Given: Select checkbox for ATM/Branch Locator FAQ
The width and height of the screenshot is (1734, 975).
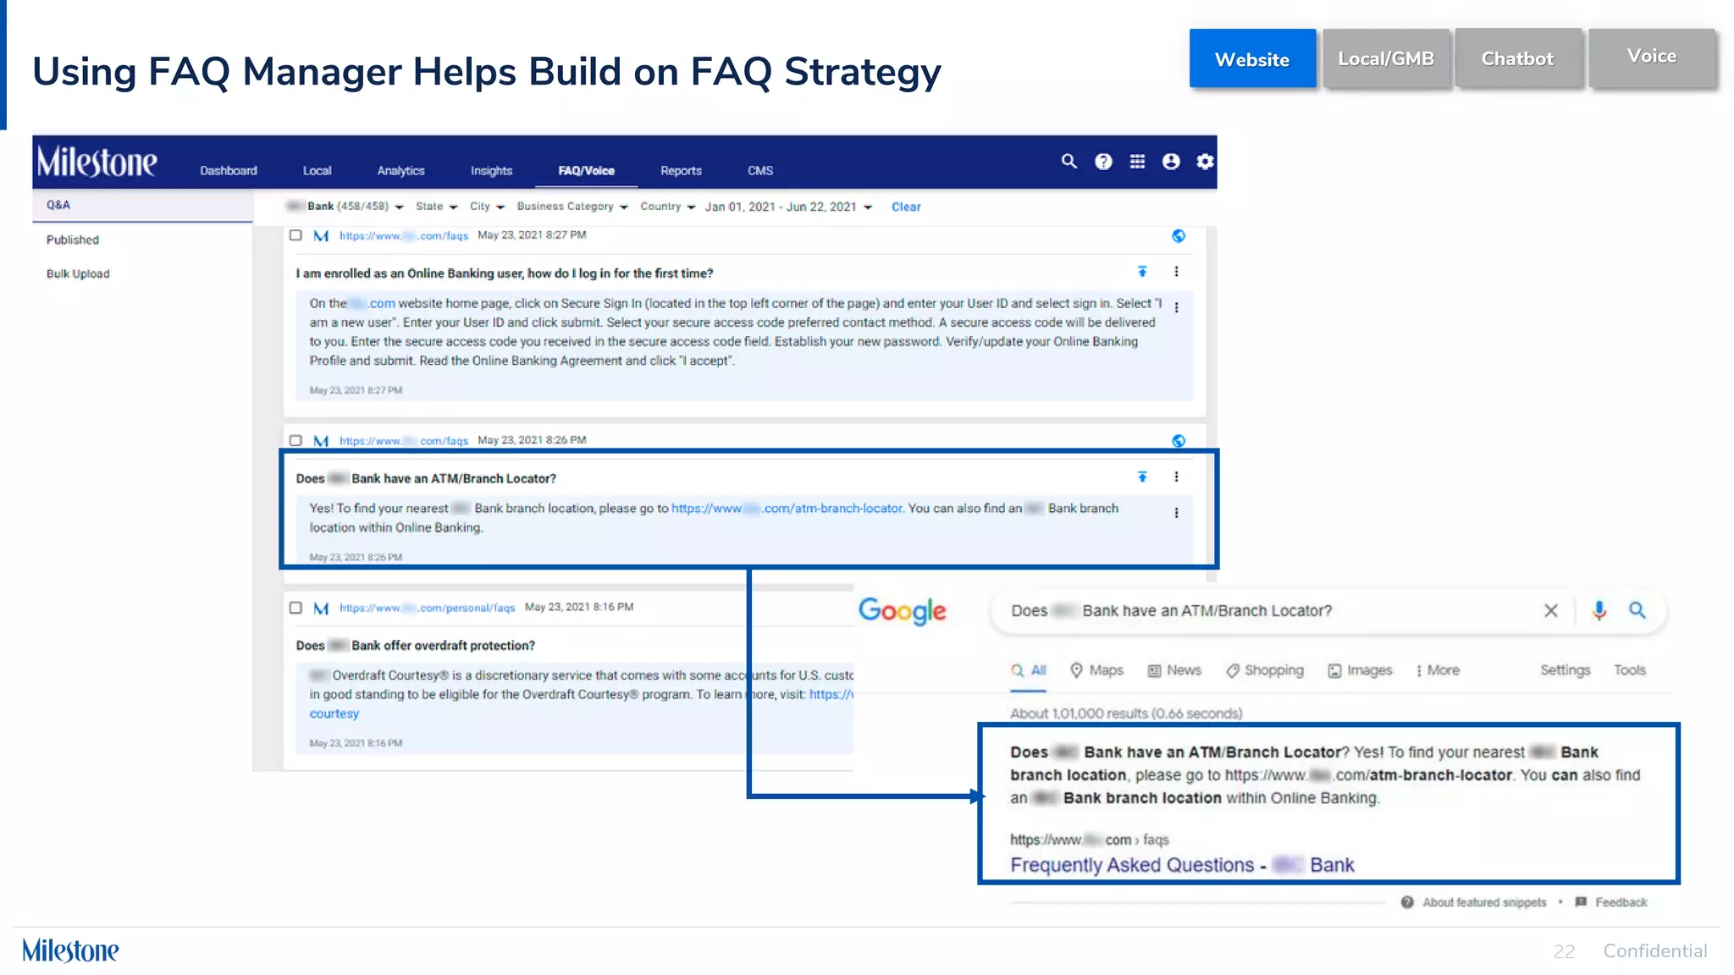Looking at the screenshot, I should click(295, 440).
